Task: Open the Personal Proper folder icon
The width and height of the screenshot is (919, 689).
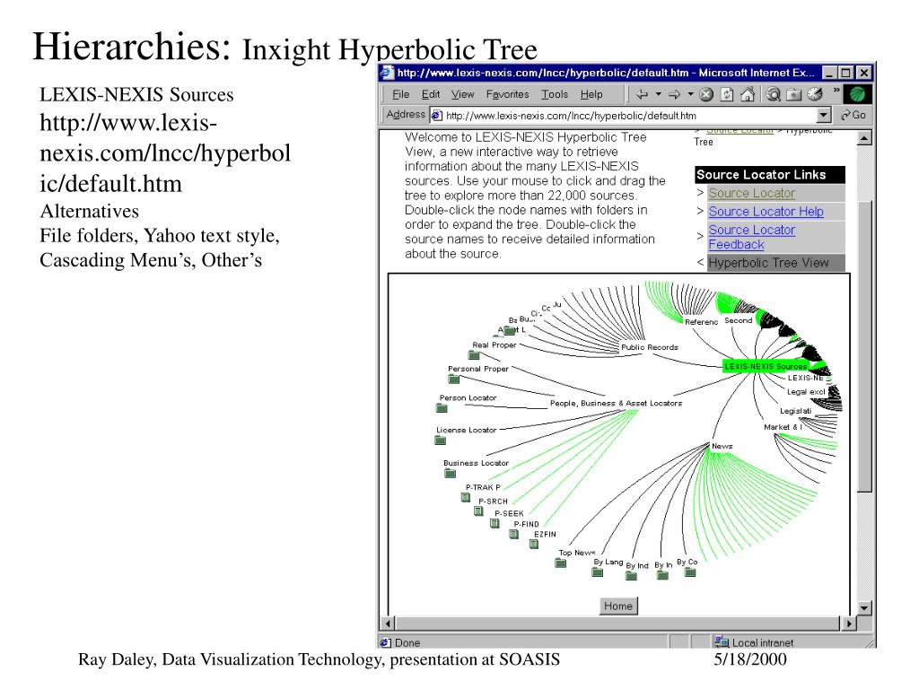Action: point(453,379)
